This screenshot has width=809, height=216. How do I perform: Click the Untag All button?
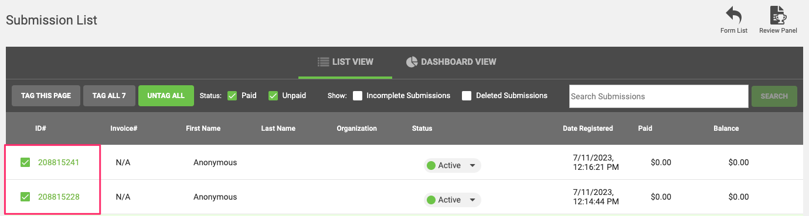coord(166,96)
